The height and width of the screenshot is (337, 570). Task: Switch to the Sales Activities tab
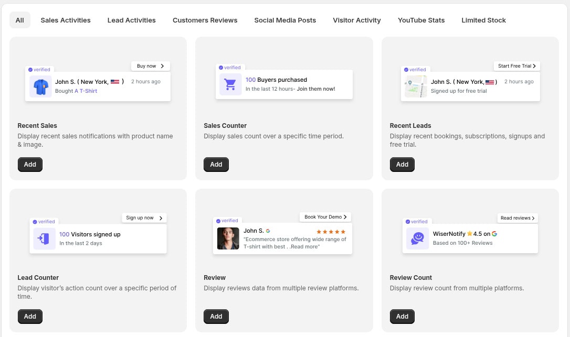point(66,20)
